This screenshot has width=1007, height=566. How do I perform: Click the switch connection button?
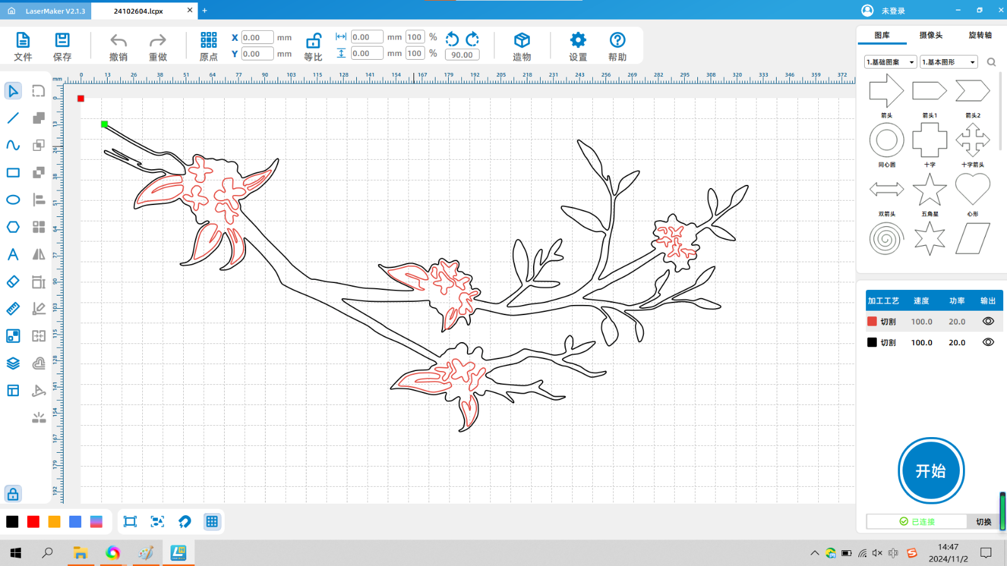click(983, 521)
